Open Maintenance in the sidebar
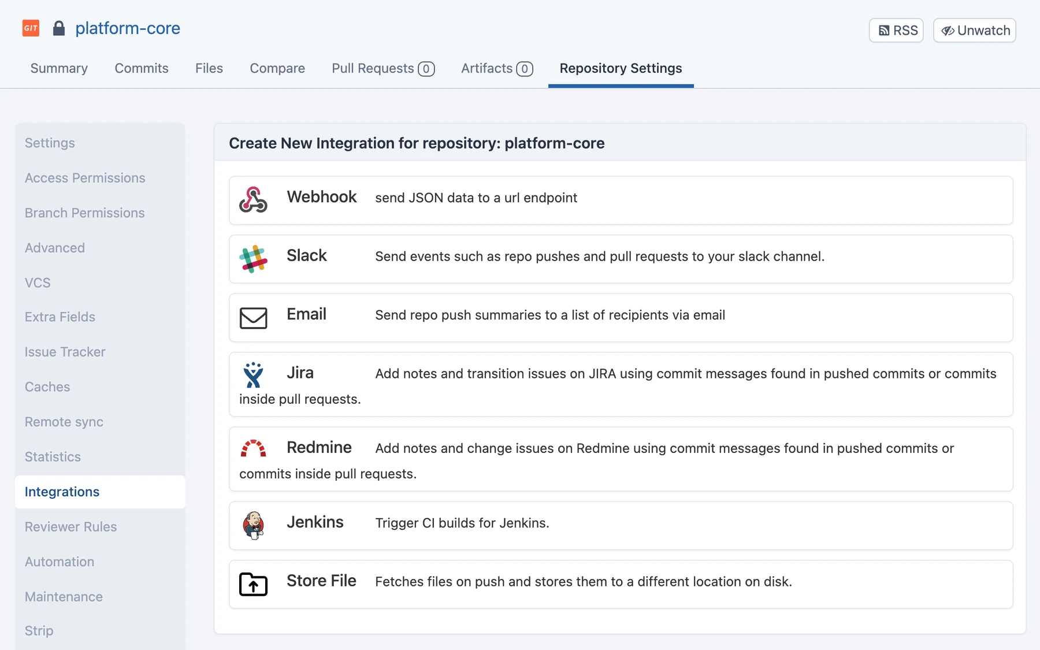The height and width of the screenshot is (650, 1040). click(100, 597)
